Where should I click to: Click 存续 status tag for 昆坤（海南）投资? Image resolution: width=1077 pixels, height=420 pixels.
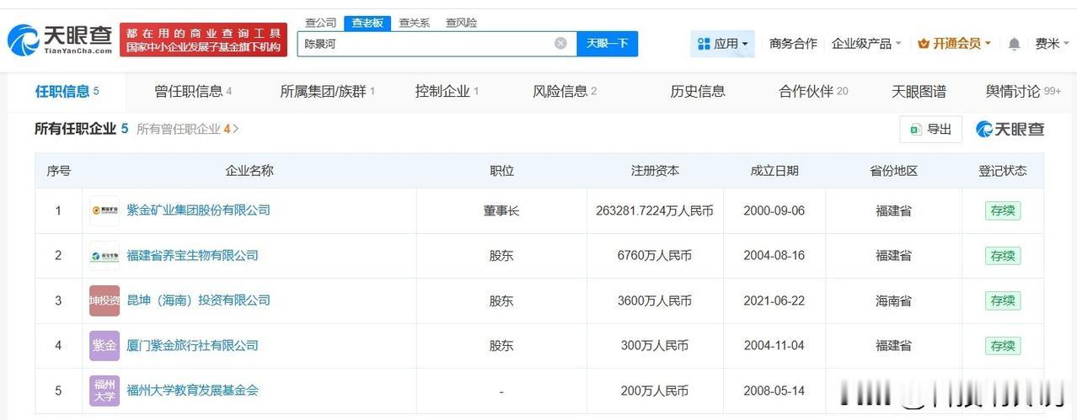pyautogui.click(x=1003, y=300)
